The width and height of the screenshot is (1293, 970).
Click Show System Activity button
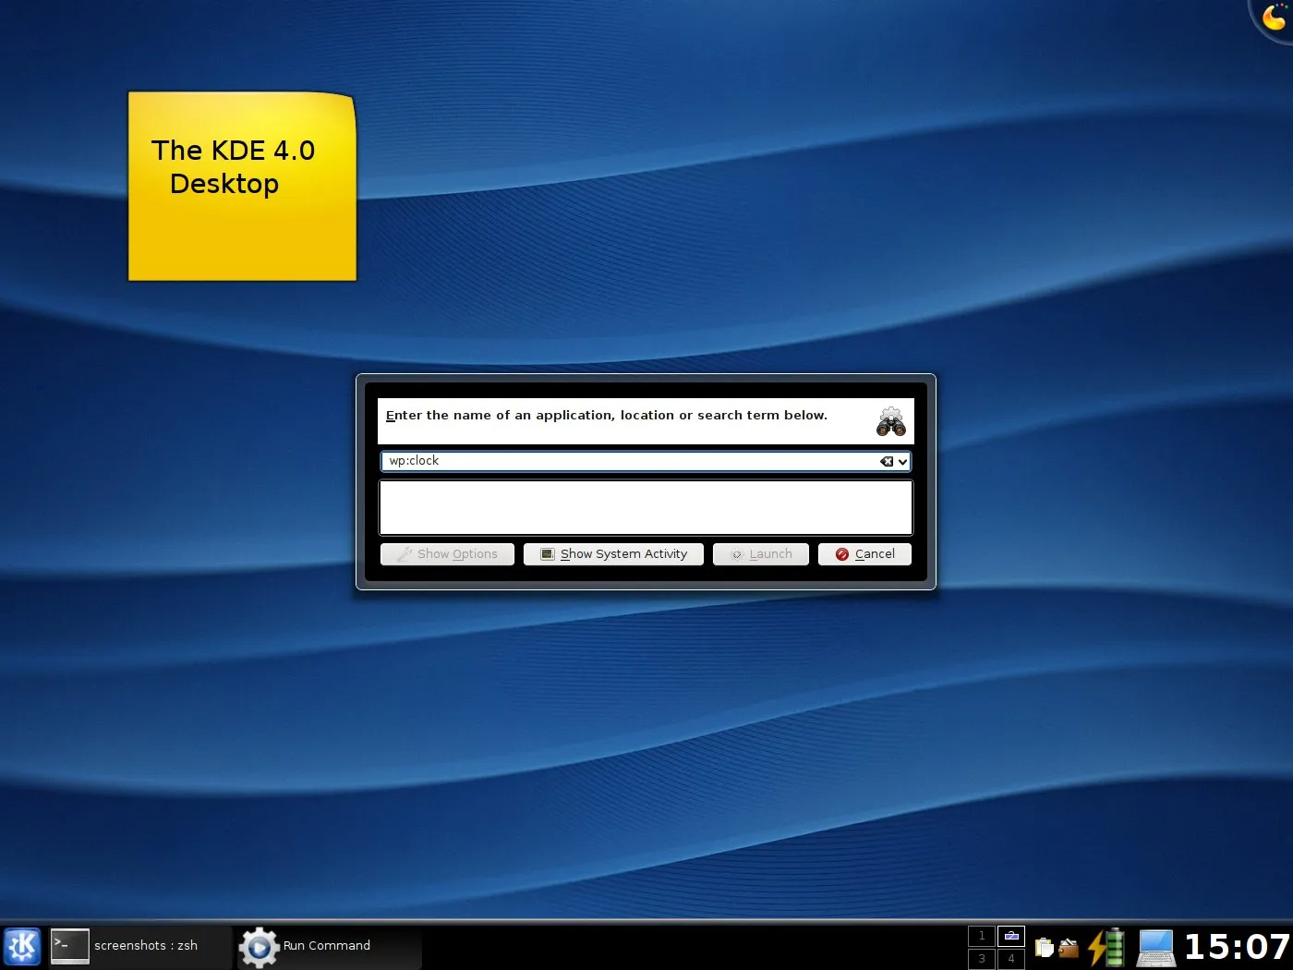(x=613, y=554)
